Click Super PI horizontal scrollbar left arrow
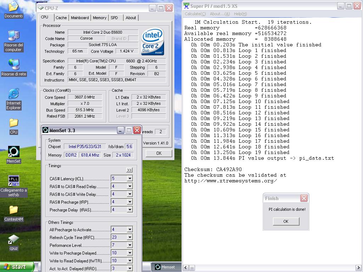This screenshot has height=272, width=363. point(186,268)
